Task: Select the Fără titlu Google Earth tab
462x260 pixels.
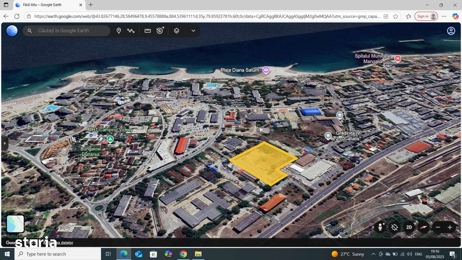Action: 47,5
